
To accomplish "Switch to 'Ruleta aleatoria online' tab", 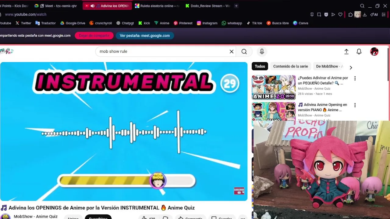I will click(157, 6).
